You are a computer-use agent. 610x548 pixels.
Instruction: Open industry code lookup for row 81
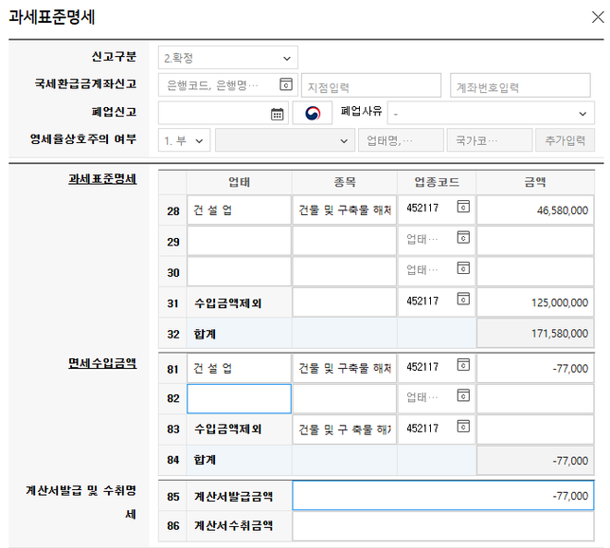(x=463, y=367)
